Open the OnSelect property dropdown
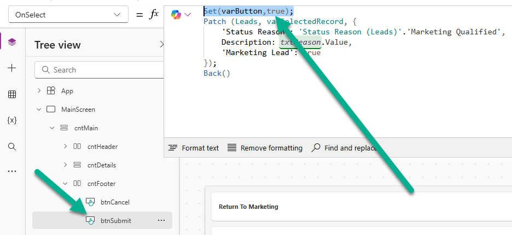The width and height of the screenshot is (512, 235). (x=69, y=15)
